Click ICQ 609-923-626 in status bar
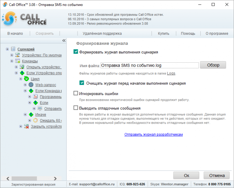This screenshot has width=234, height=188. point(136,184)
